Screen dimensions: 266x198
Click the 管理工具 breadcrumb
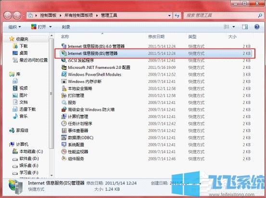109,15
